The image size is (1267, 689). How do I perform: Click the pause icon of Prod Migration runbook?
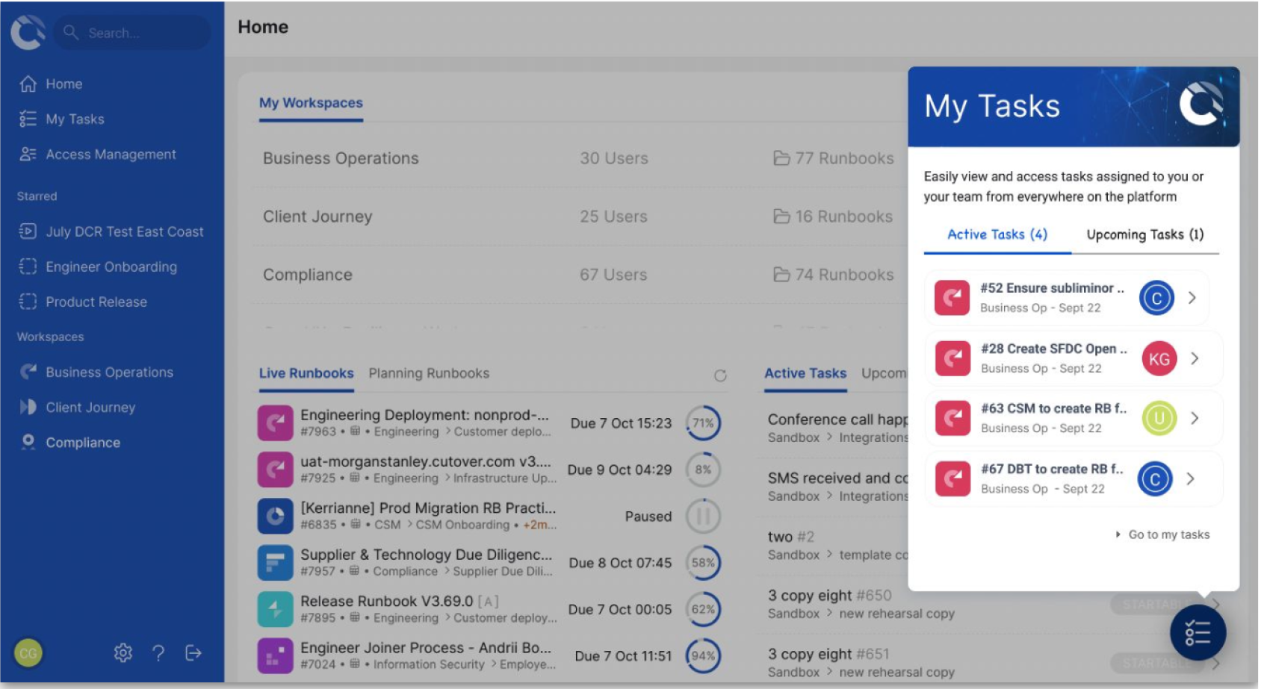(x=703, y=516)
